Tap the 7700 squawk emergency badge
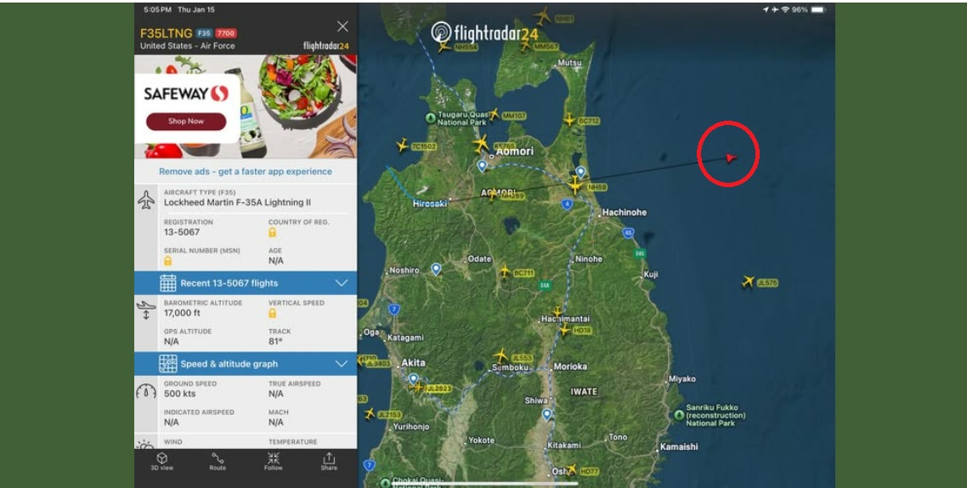The image size is (967, 488). click(x=226, y=33)
